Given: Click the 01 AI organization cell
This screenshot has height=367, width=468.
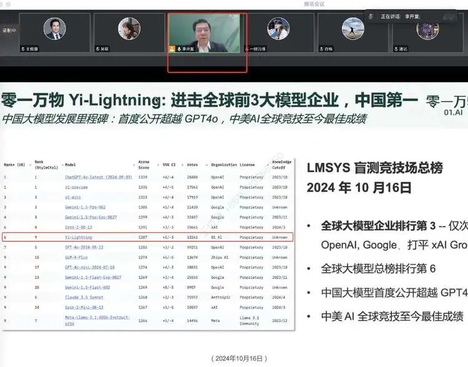Looking at the screenshot, I should coord(217,237).
